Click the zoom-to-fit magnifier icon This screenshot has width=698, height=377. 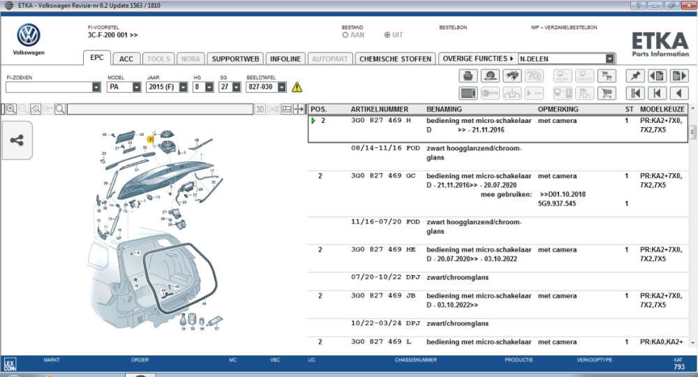tap(36, 109)
